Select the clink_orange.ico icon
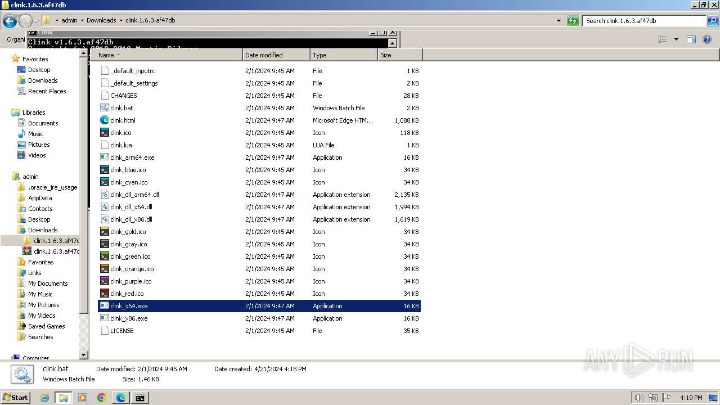The height and width of the screenshot is (405, 720). [104, 269]
